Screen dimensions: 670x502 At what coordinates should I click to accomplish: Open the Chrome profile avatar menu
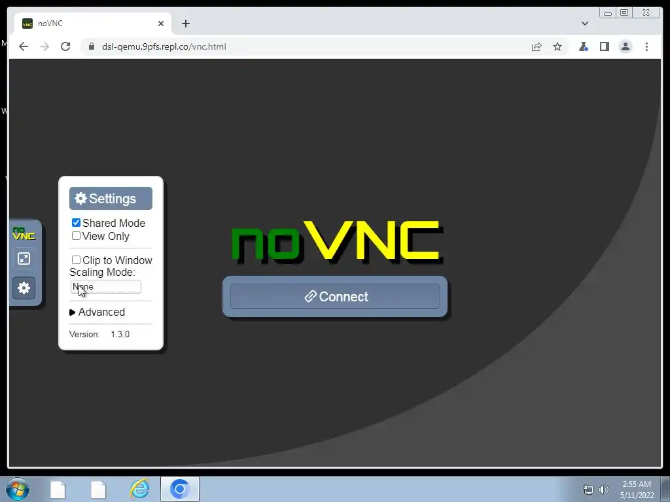pyautogui.click(x=625, y=46)
